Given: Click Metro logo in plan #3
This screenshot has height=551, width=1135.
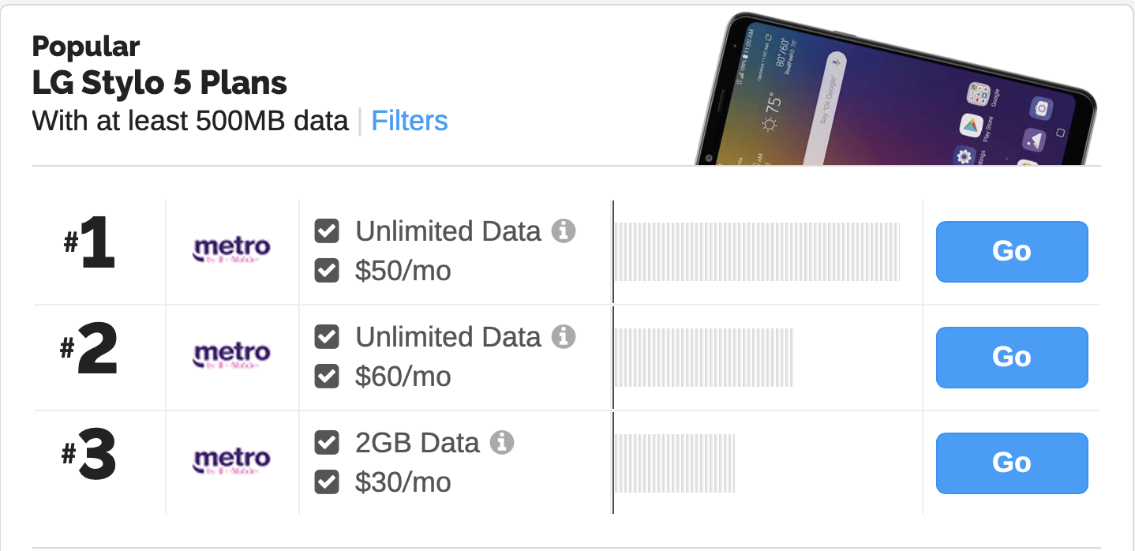Looking at the screenshot, I should click(232, 462).
